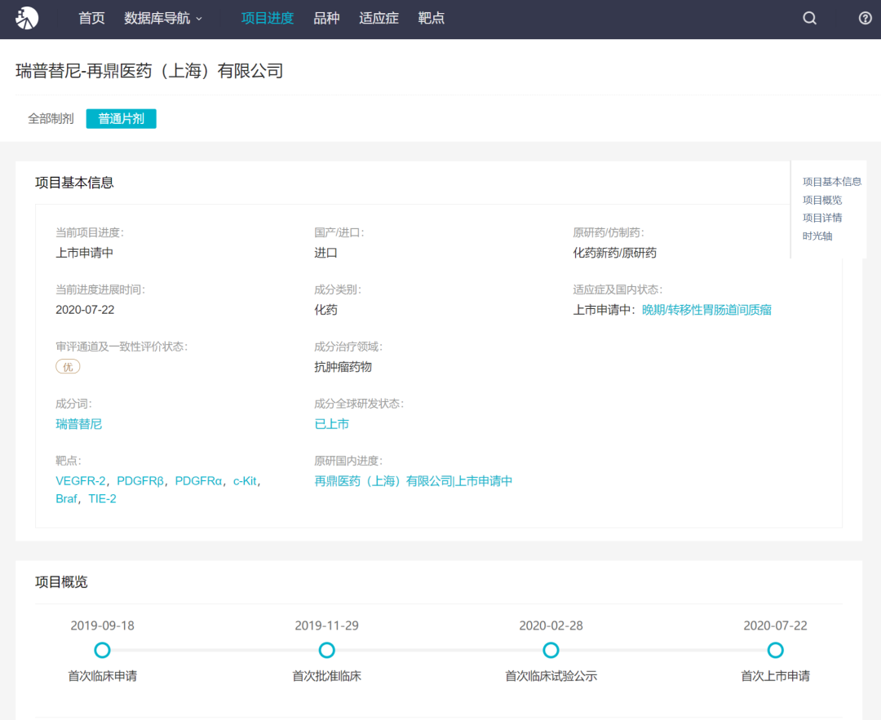The width and height of the screenshot is (881, 720).
Task: Open the Braf target link
Action: (x=66, y=499)
